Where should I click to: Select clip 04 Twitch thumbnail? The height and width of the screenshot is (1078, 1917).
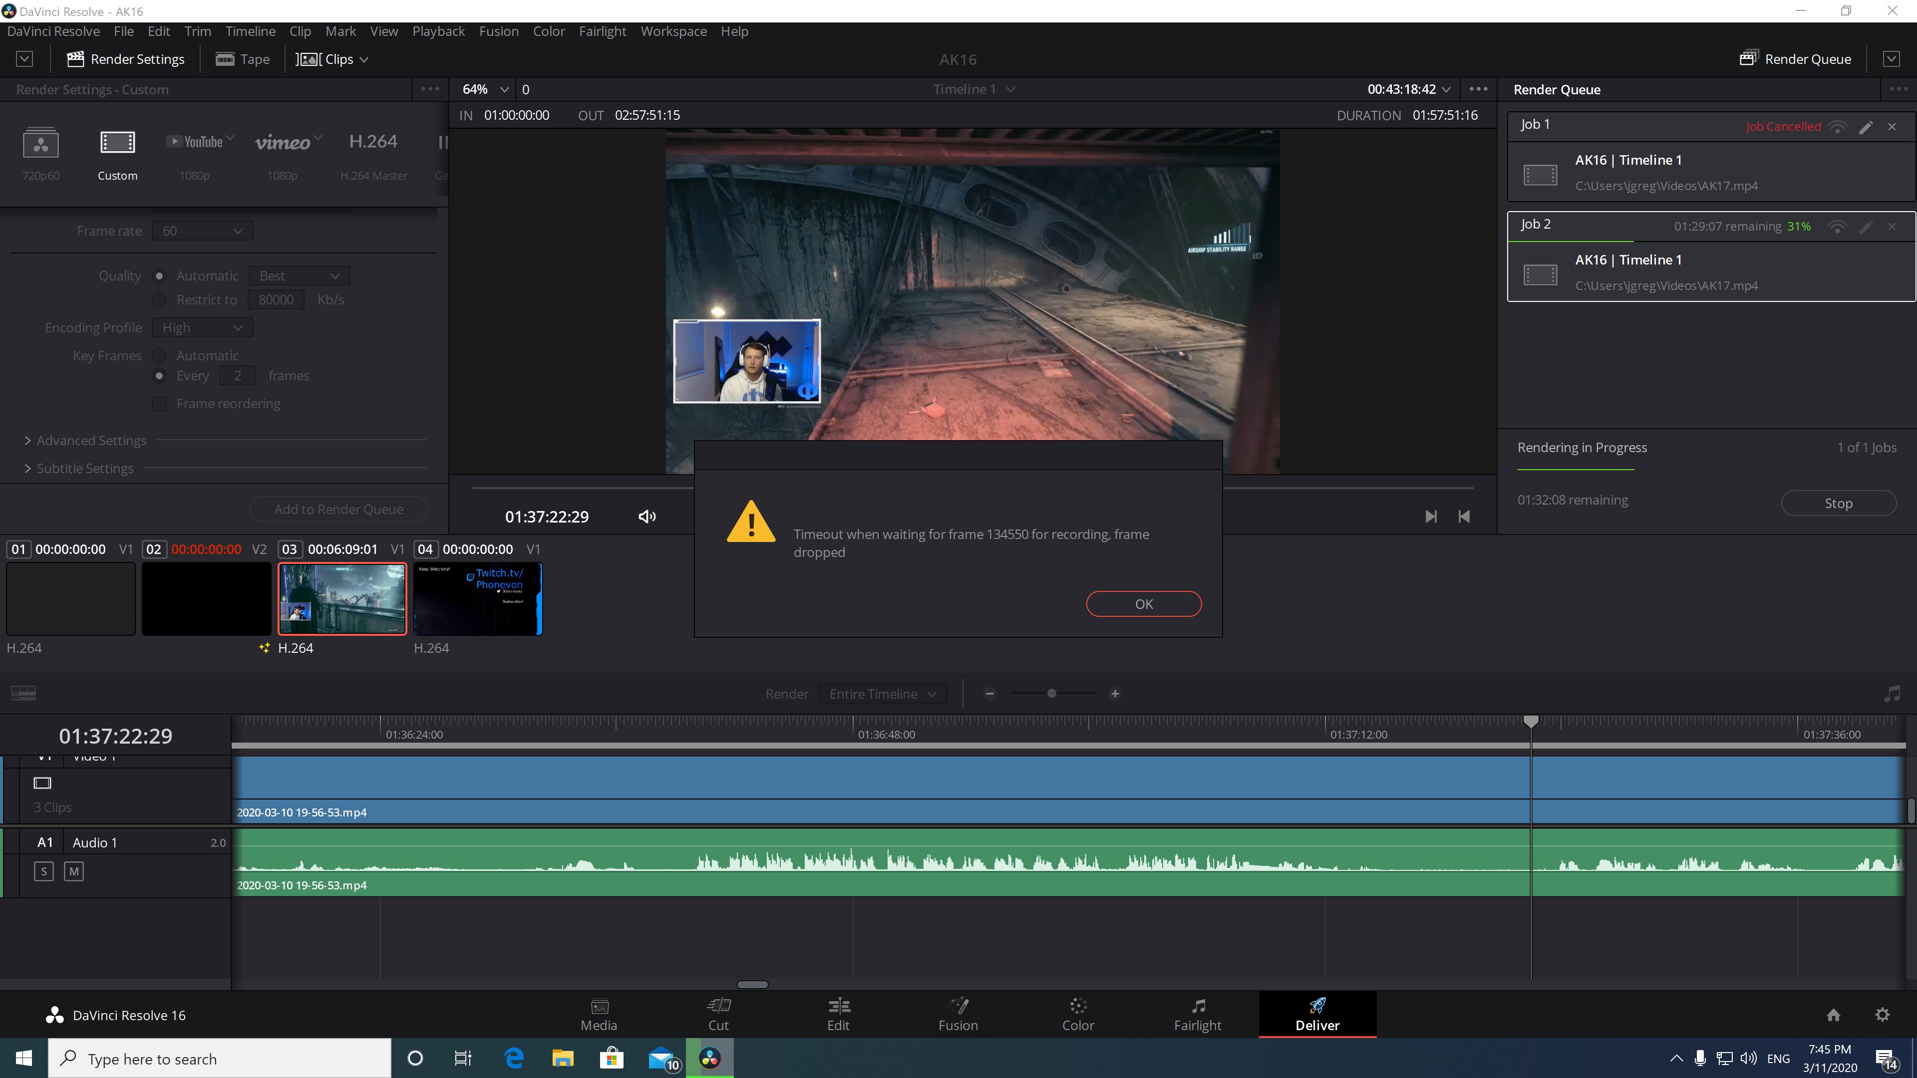pos(478,599)
